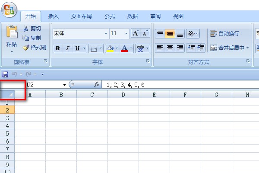The height and width of the screenshot is (173, 259).
Task: Open the Office button menu
Action: [x=9, y=10]
